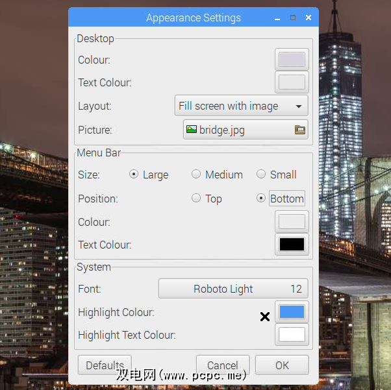Change the Menu Bar Colour swatch
This screenshot has height=390, width=391.
pos(292,222)
